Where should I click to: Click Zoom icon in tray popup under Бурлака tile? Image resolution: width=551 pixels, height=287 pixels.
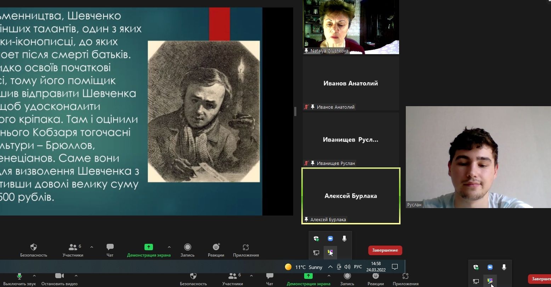coord(330,239)
